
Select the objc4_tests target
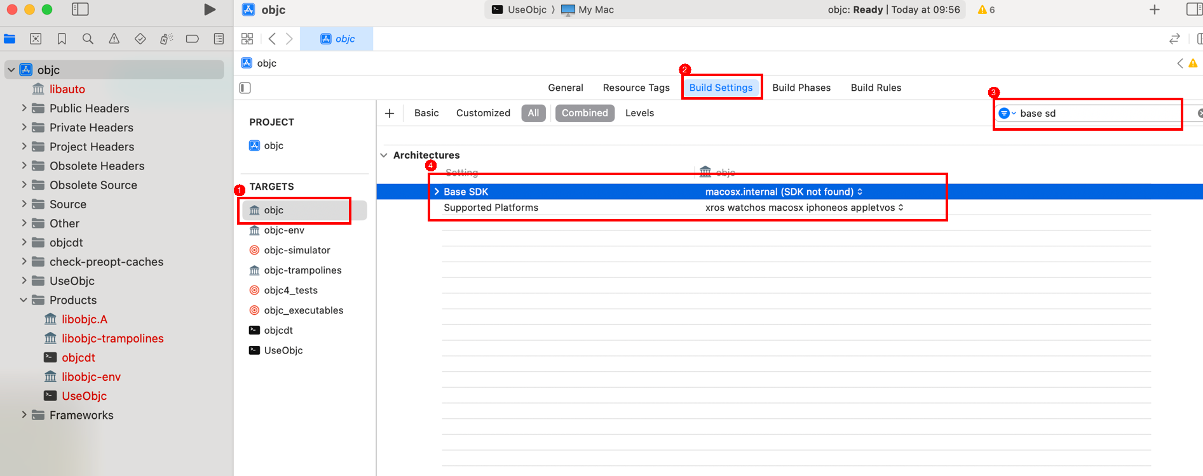pyautogui.click(x=283, y=290)
